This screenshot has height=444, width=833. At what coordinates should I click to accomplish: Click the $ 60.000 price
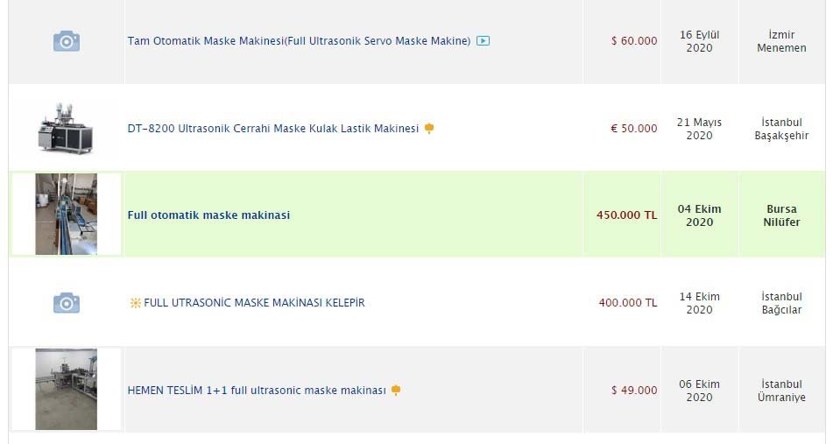coord(634,41)
